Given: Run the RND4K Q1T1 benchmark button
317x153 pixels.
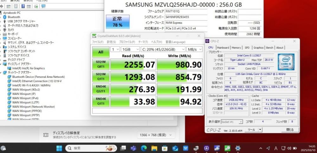Looking at the screenshot, I should 101,101.
